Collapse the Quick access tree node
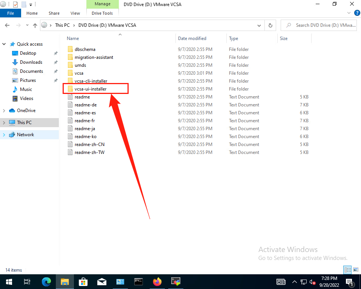The width and height of the screenshot is (361, 289). click(x=4, y=44)
